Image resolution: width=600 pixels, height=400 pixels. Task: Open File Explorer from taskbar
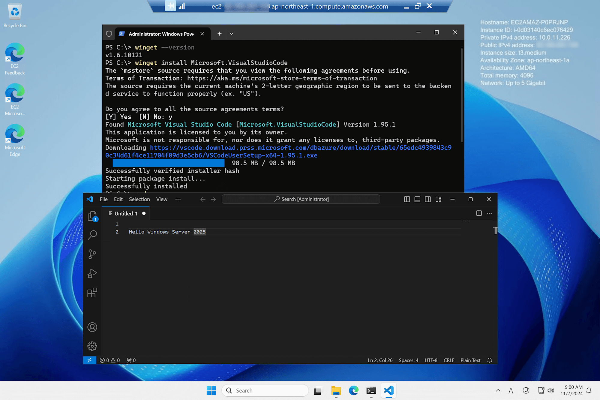click(x=336, y=390)
